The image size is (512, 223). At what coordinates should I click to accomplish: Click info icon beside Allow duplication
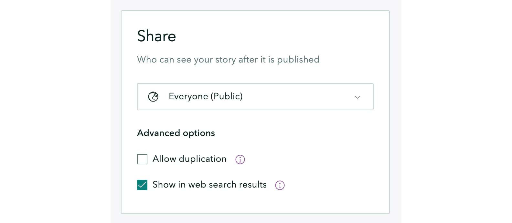[x=240, y=159]
